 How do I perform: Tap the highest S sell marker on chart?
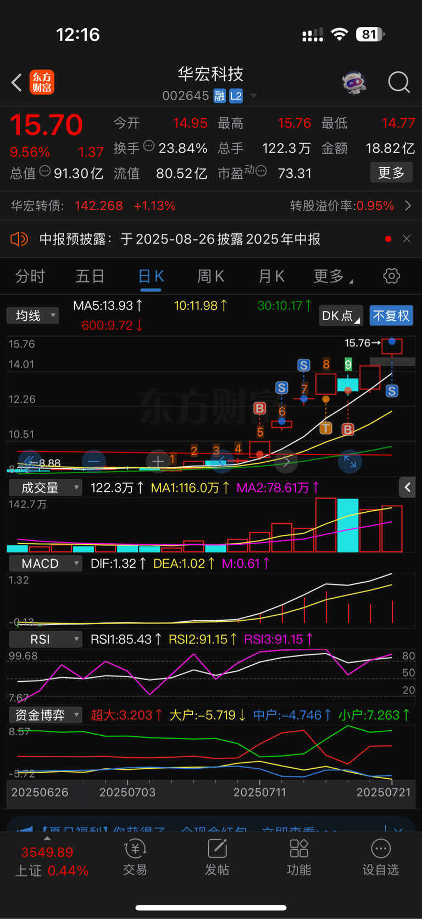[x=304, y=365]
